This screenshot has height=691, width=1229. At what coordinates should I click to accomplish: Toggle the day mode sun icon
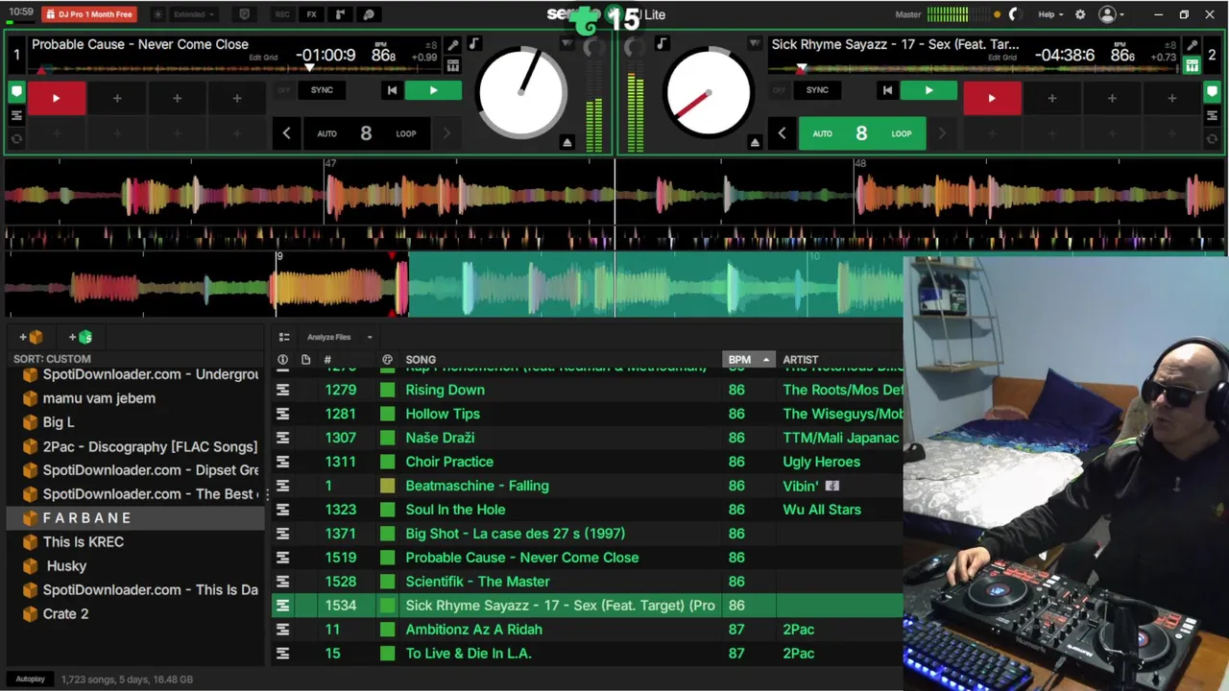coord(158,14)
